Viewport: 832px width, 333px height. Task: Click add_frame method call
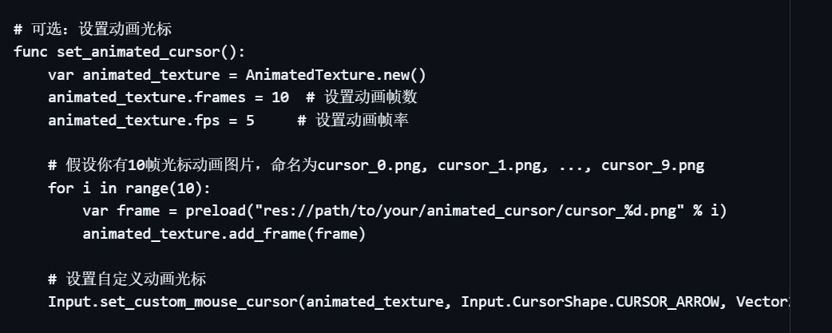pyautogui.click(x=267, y=234)
